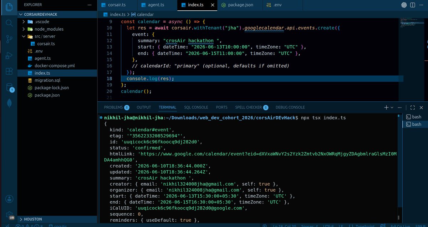Create a new terminal with plus icon
This screenshot has width=428, height=227.
click(x=386, y=107)
